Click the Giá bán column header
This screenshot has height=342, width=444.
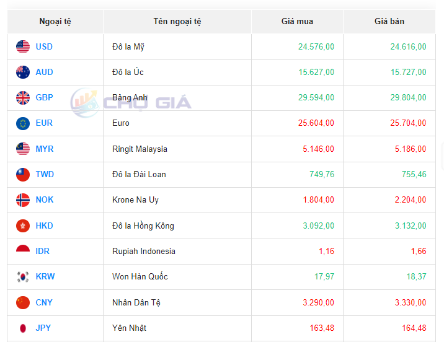point(389,21)
